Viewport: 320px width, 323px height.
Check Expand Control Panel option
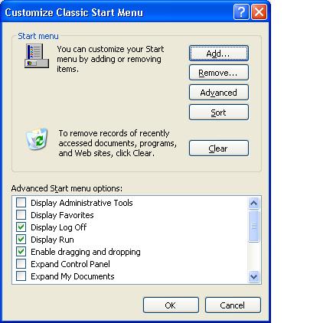21,264
